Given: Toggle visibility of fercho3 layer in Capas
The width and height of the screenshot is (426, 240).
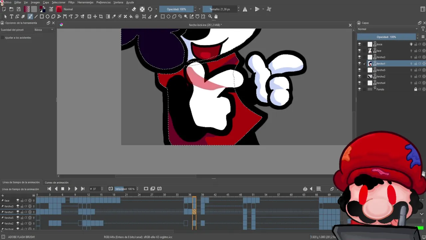Looking at the screenshot, I should point(359,57).
